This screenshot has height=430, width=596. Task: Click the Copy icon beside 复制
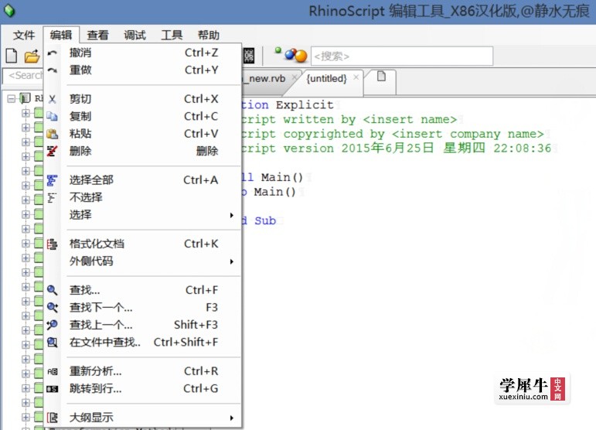click(53, 116)
